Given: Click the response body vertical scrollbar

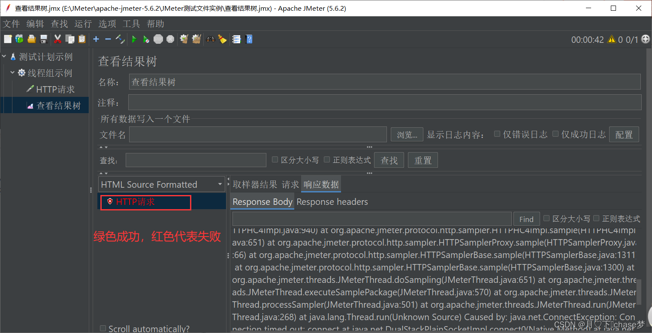Looking at the screenshot, I should tap(639, 291).
